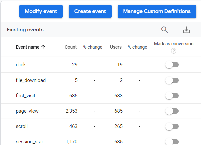Select the page_view event name
201x145 pixels.
(x=27, y=111)
